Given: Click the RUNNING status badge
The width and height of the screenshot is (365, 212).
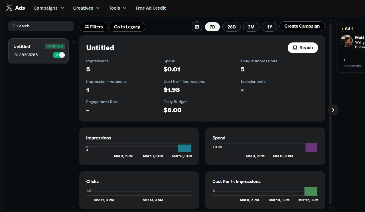Looking at the screenshot, I should click(x=55, y=46).
